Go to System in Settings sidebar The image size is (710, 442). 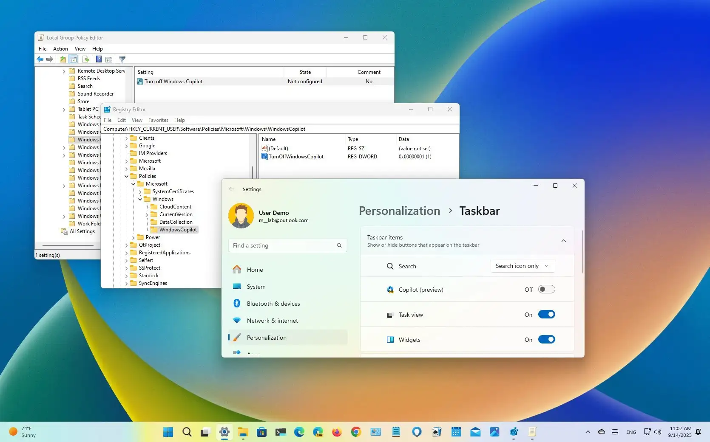pos(288,287)
